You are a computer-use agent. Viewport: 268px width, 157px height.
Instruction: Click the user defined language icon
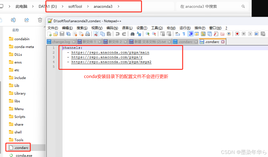pyautogui.click(x=197, y=34)
